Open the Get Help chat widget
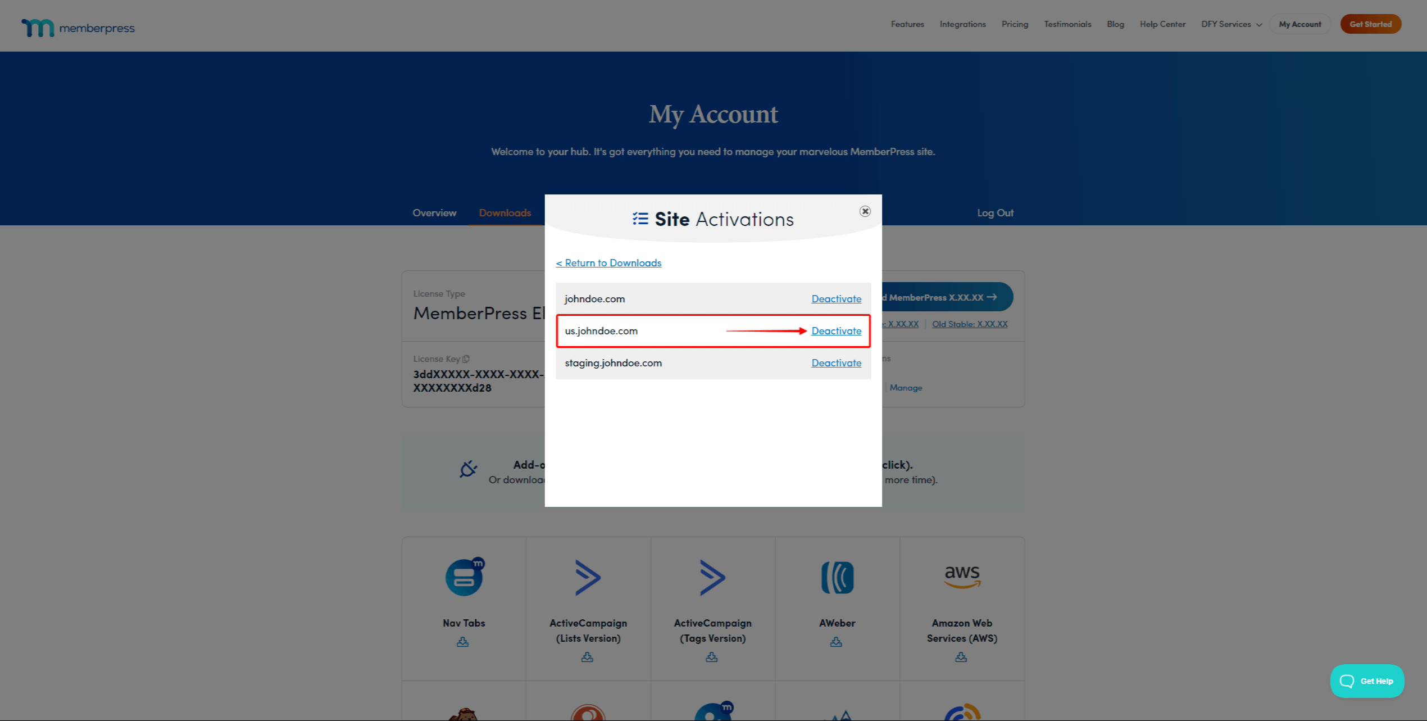 pyautogui.click(x=1367, y=681)
